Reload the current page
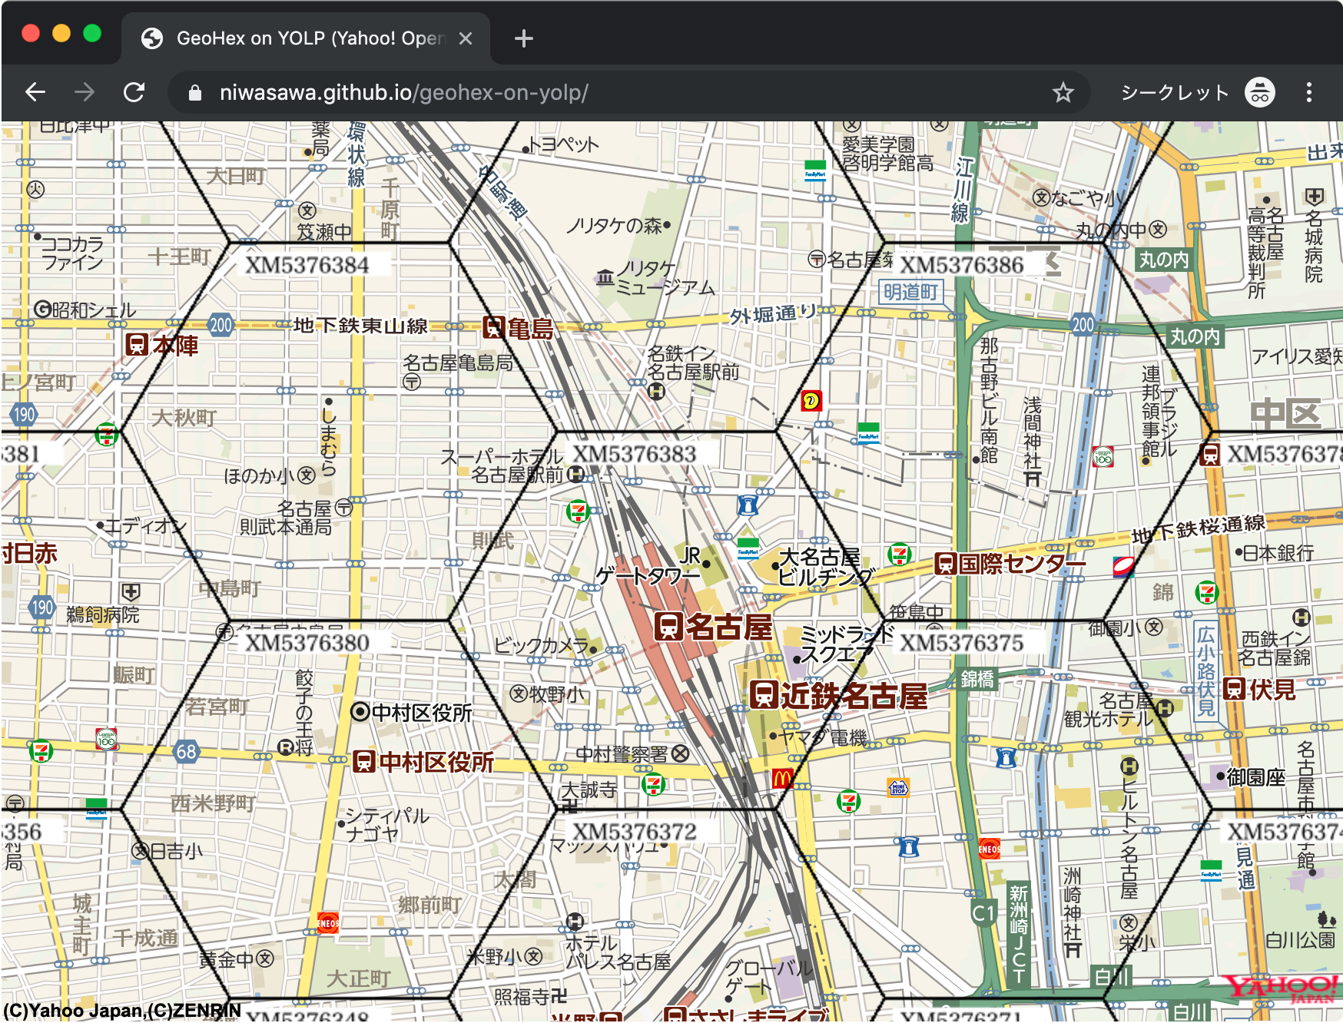This screenshot has width=1343, height=1023. (x=134, y=93)
